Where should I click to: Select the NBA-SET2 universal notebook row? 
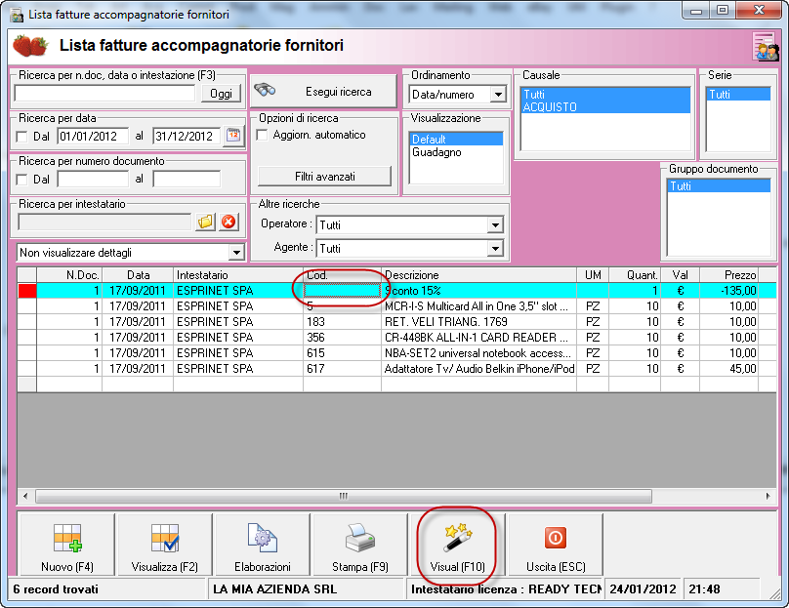coord(396,353)
